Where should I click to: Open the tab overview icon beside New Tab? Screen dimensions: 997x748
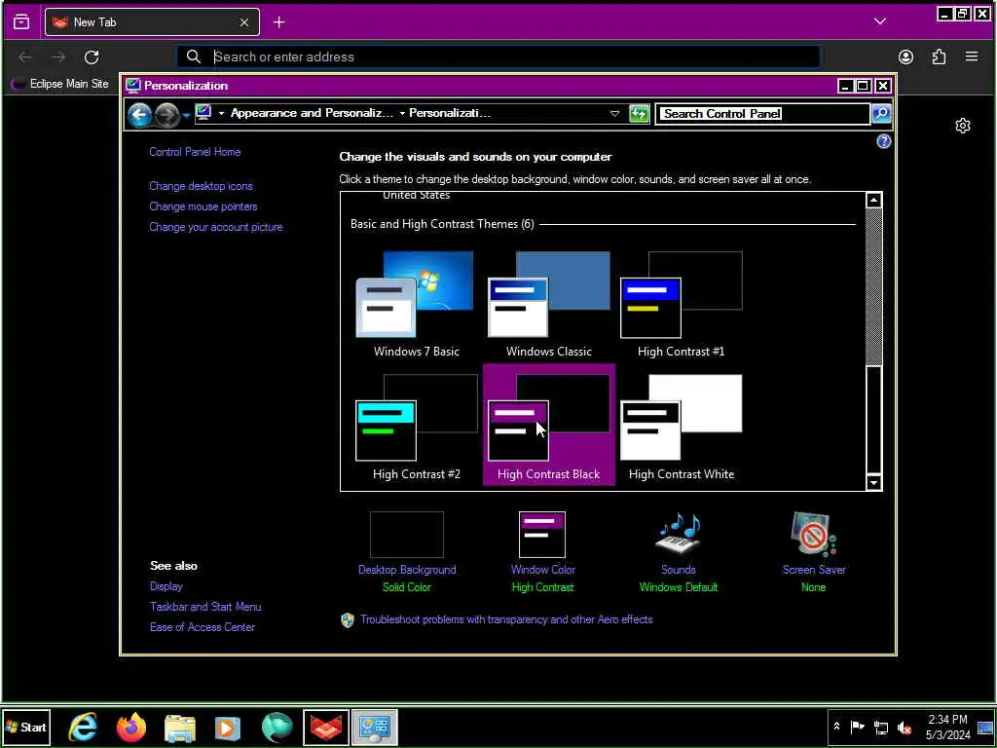[x=21, y=22]
